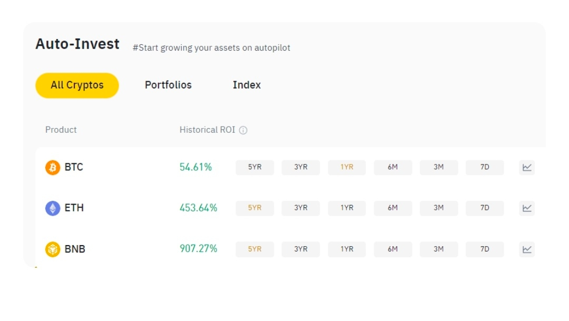Viewport: 569px width, 321px height.
Task: Click the BTC 54.61% ROI value
Action: [x=195, y=168]
